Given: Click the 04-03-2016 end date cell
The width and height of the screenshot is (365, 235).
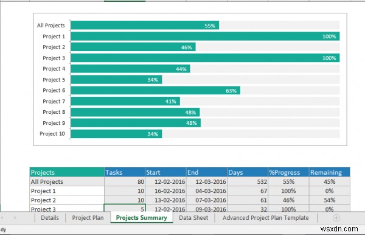Looking at the screenshot, I should tap(206, 191).
